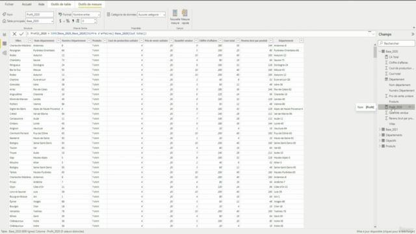Collapse the Champs pane with double chevron

tap(413, 34)
